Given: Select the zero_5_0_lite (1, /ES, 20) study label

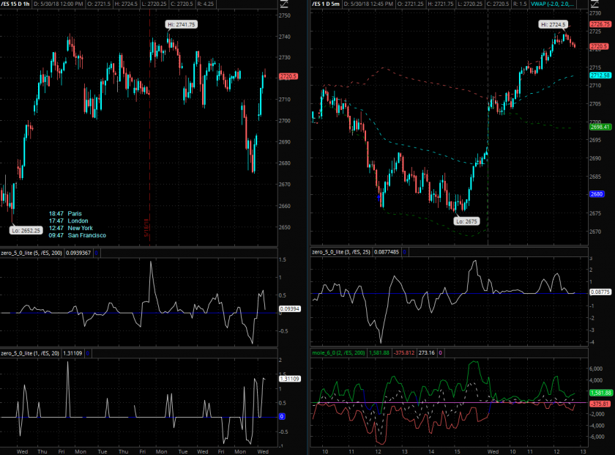Looking at the screenshot, I should [30, 353].
